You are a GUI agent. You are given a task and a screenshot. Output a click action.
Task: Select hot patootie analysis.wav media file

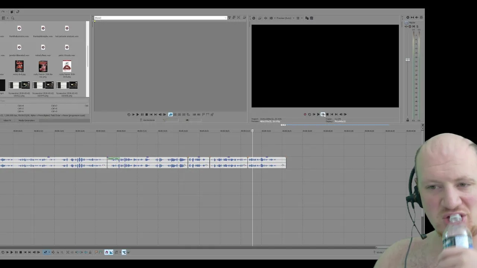point(67,32)
